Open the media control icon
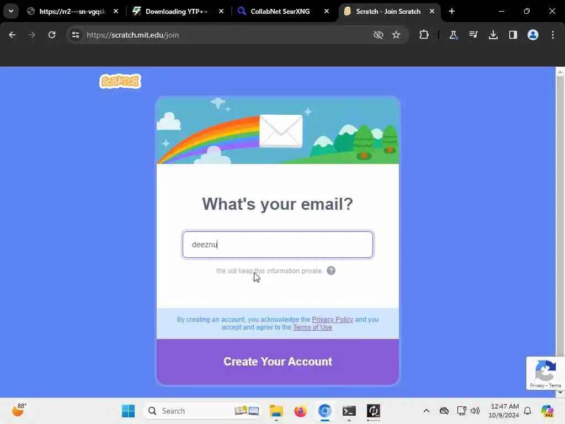 [473, 35]
